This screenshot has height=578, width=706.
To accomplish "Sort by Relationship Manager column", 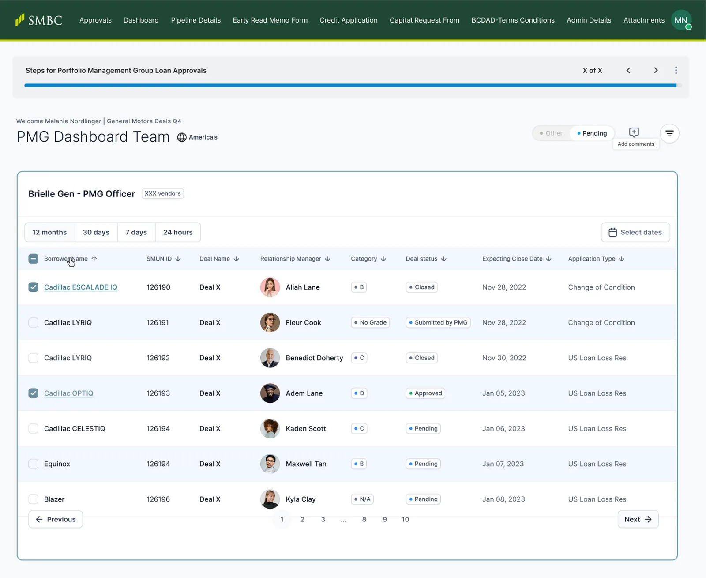I will point(295,259).
